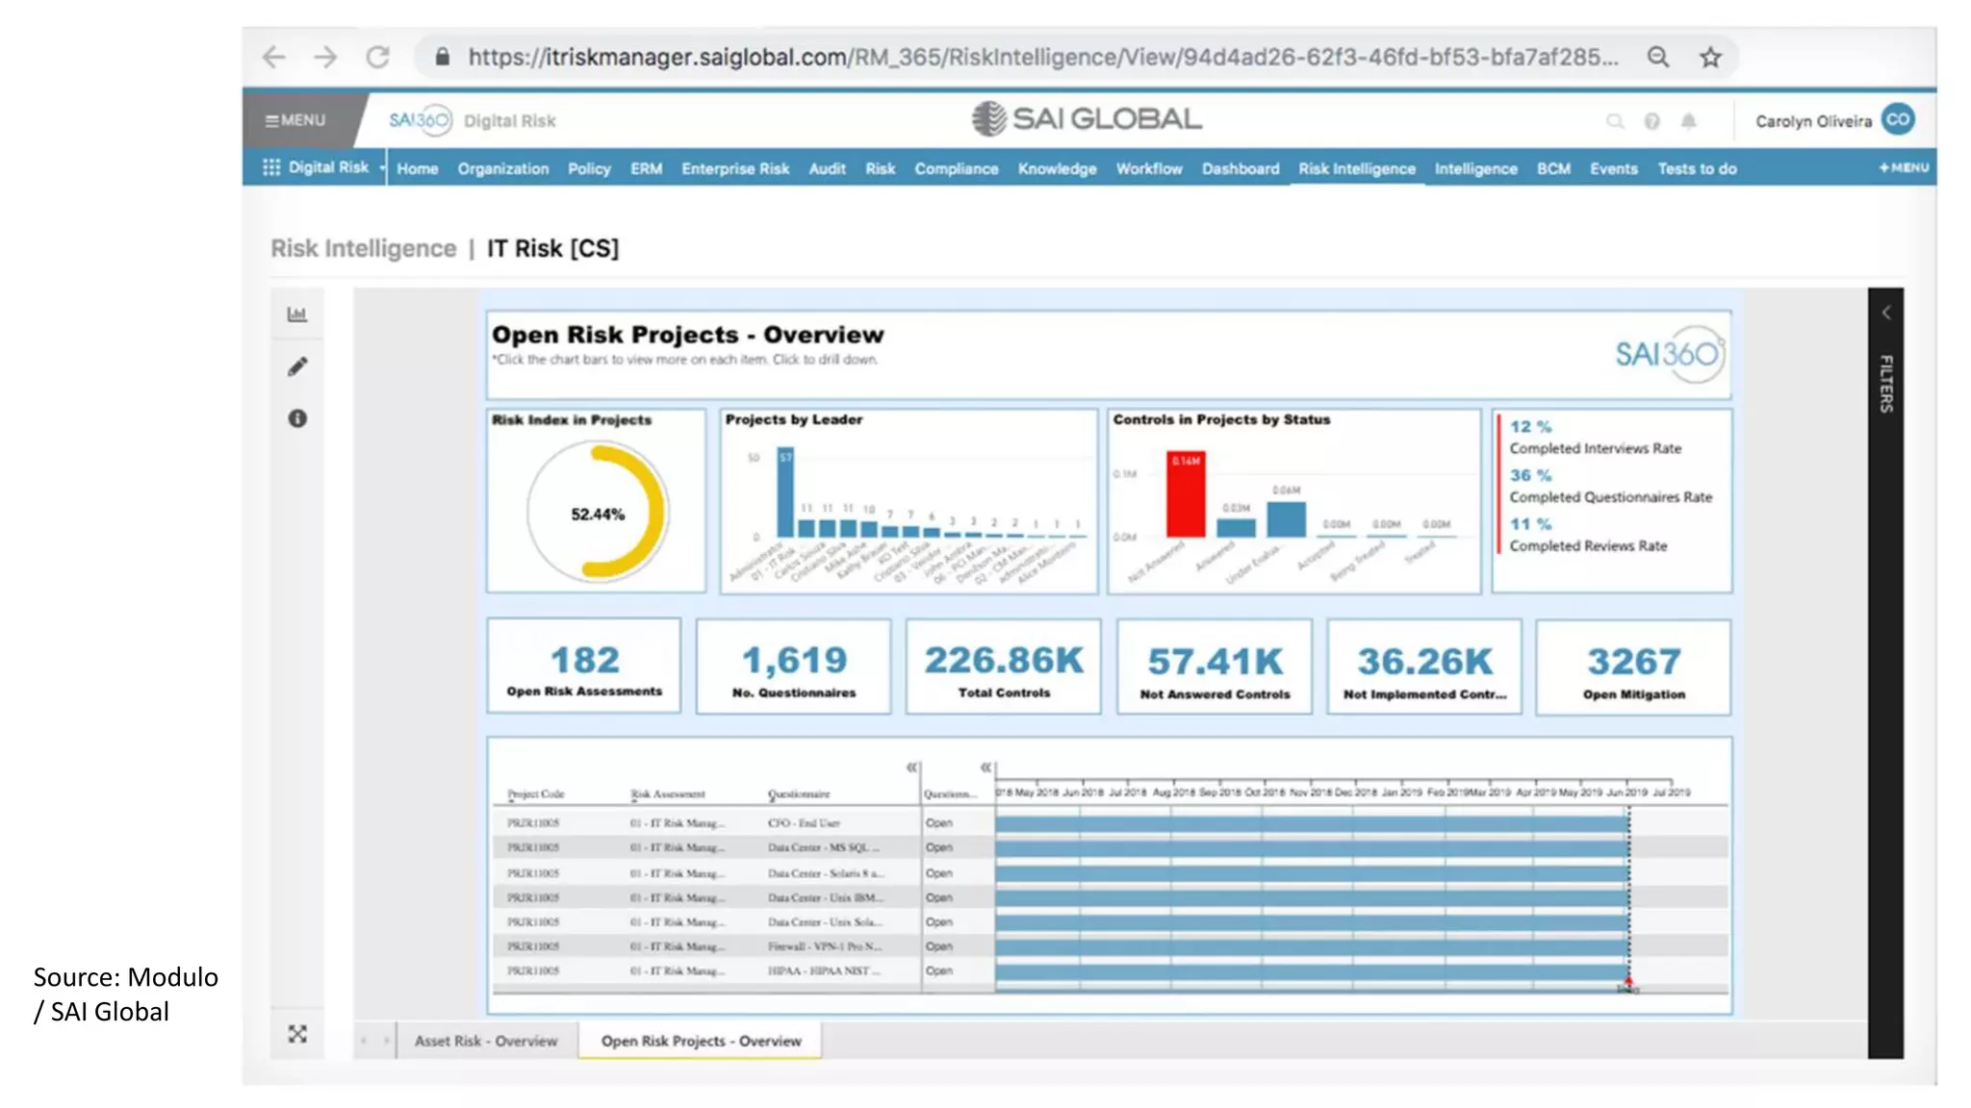Viewport: 1971px width, 1108px height.
Task: Reload the page in browser
Action: pyautogui.click(x=377, y=58)
